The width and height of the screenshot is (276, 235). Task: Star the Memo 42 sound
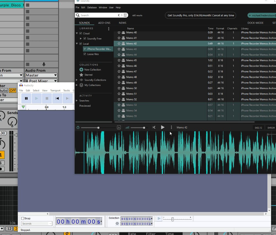coord(119,44)
